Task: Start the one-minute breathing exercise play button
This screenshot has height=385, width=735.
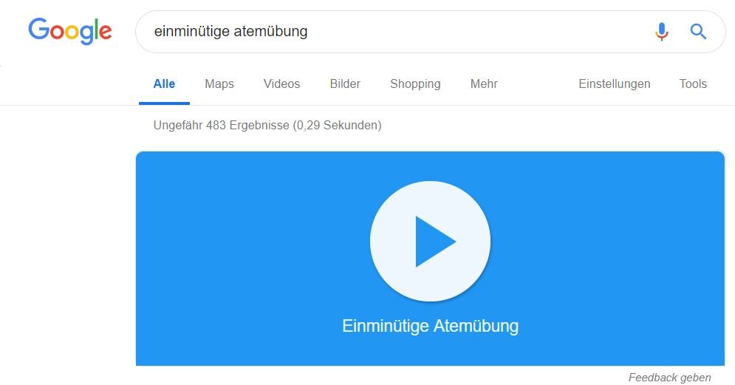Action: (x=430, y=241)
